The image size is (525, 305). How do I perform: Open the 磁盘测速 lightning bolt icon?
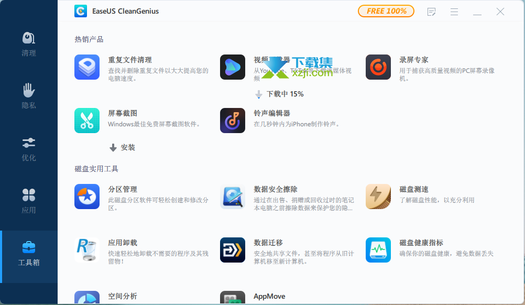[378, 197]
